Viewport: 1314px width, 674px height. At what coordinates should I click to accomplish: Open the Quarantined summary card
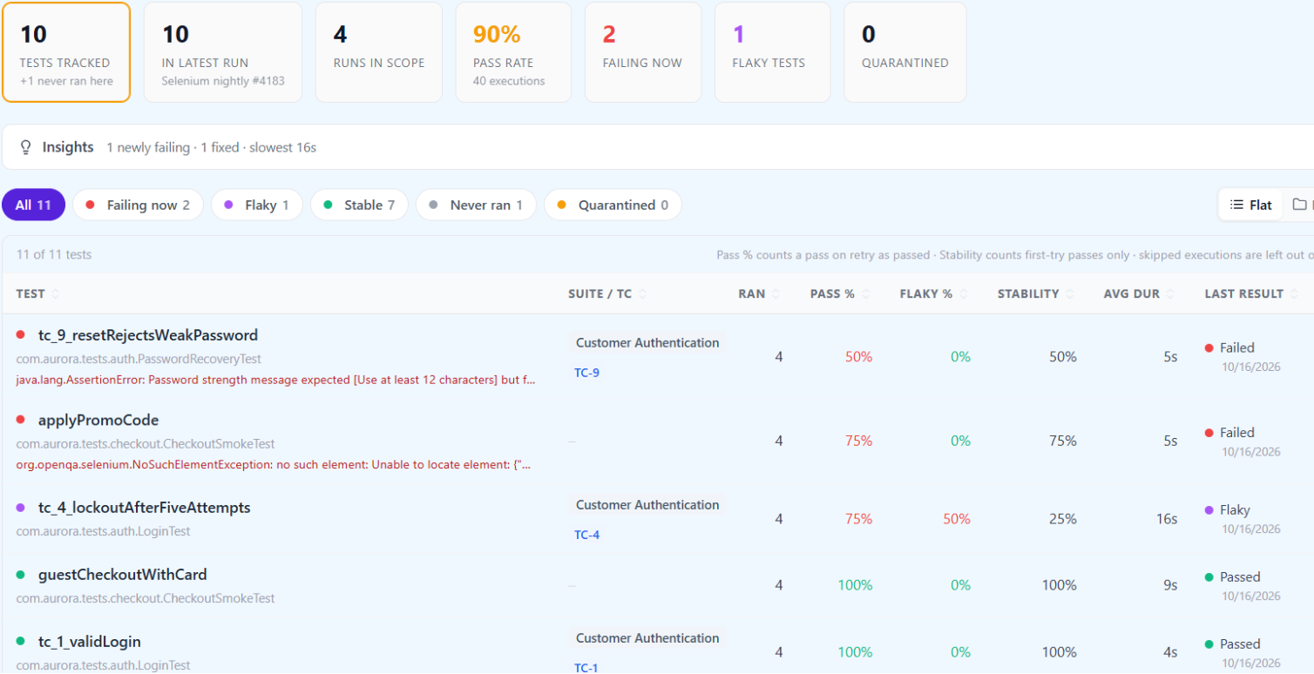(905, 52)
